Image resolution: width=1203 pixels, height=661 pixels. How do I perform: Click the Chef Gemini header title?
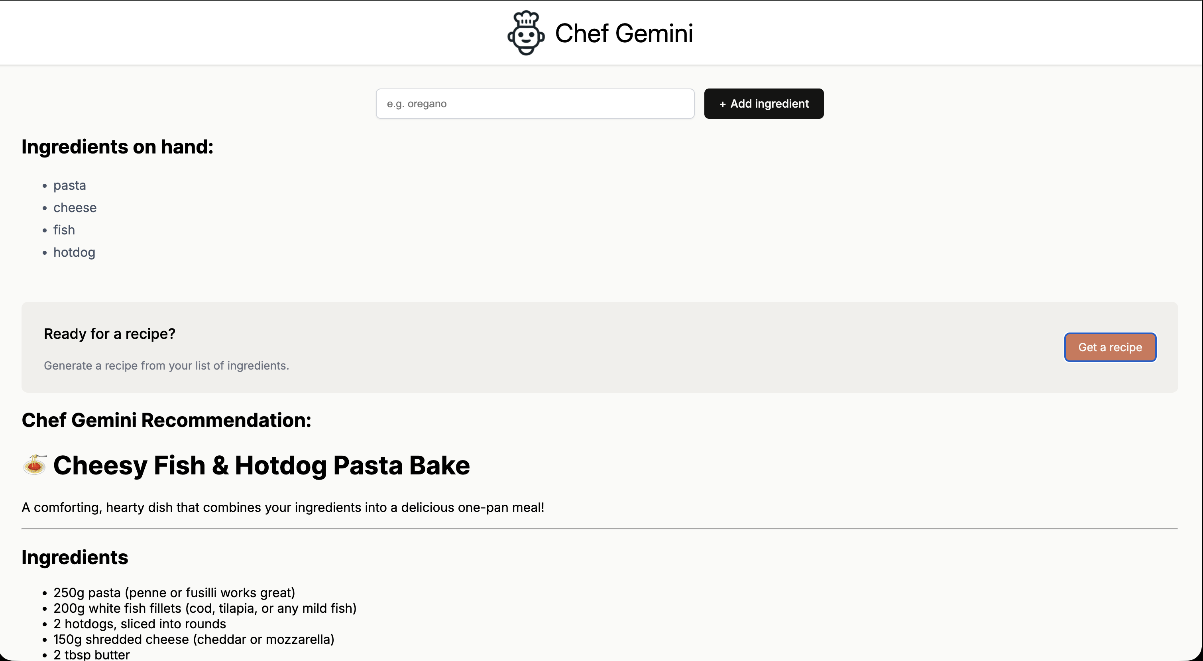point(624,33)
